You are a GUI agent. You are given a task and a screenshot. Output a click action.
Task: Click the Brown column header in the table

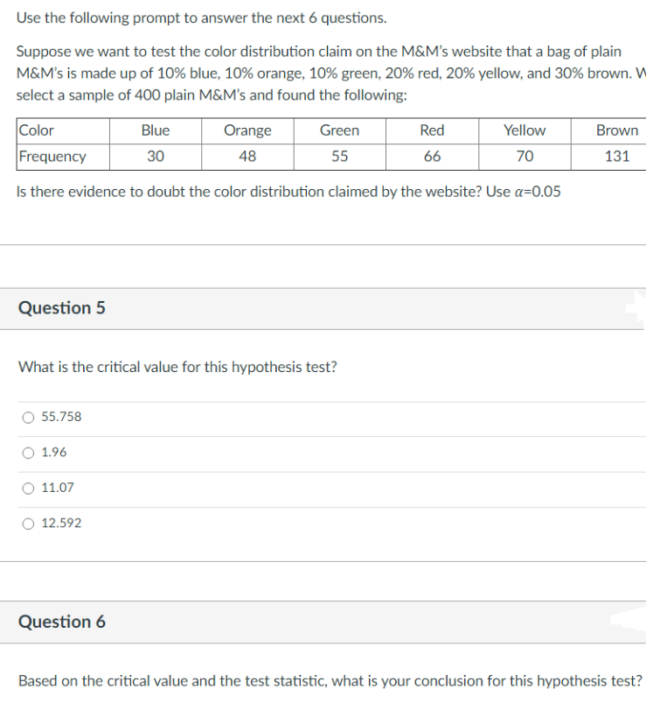click(616, 130)
